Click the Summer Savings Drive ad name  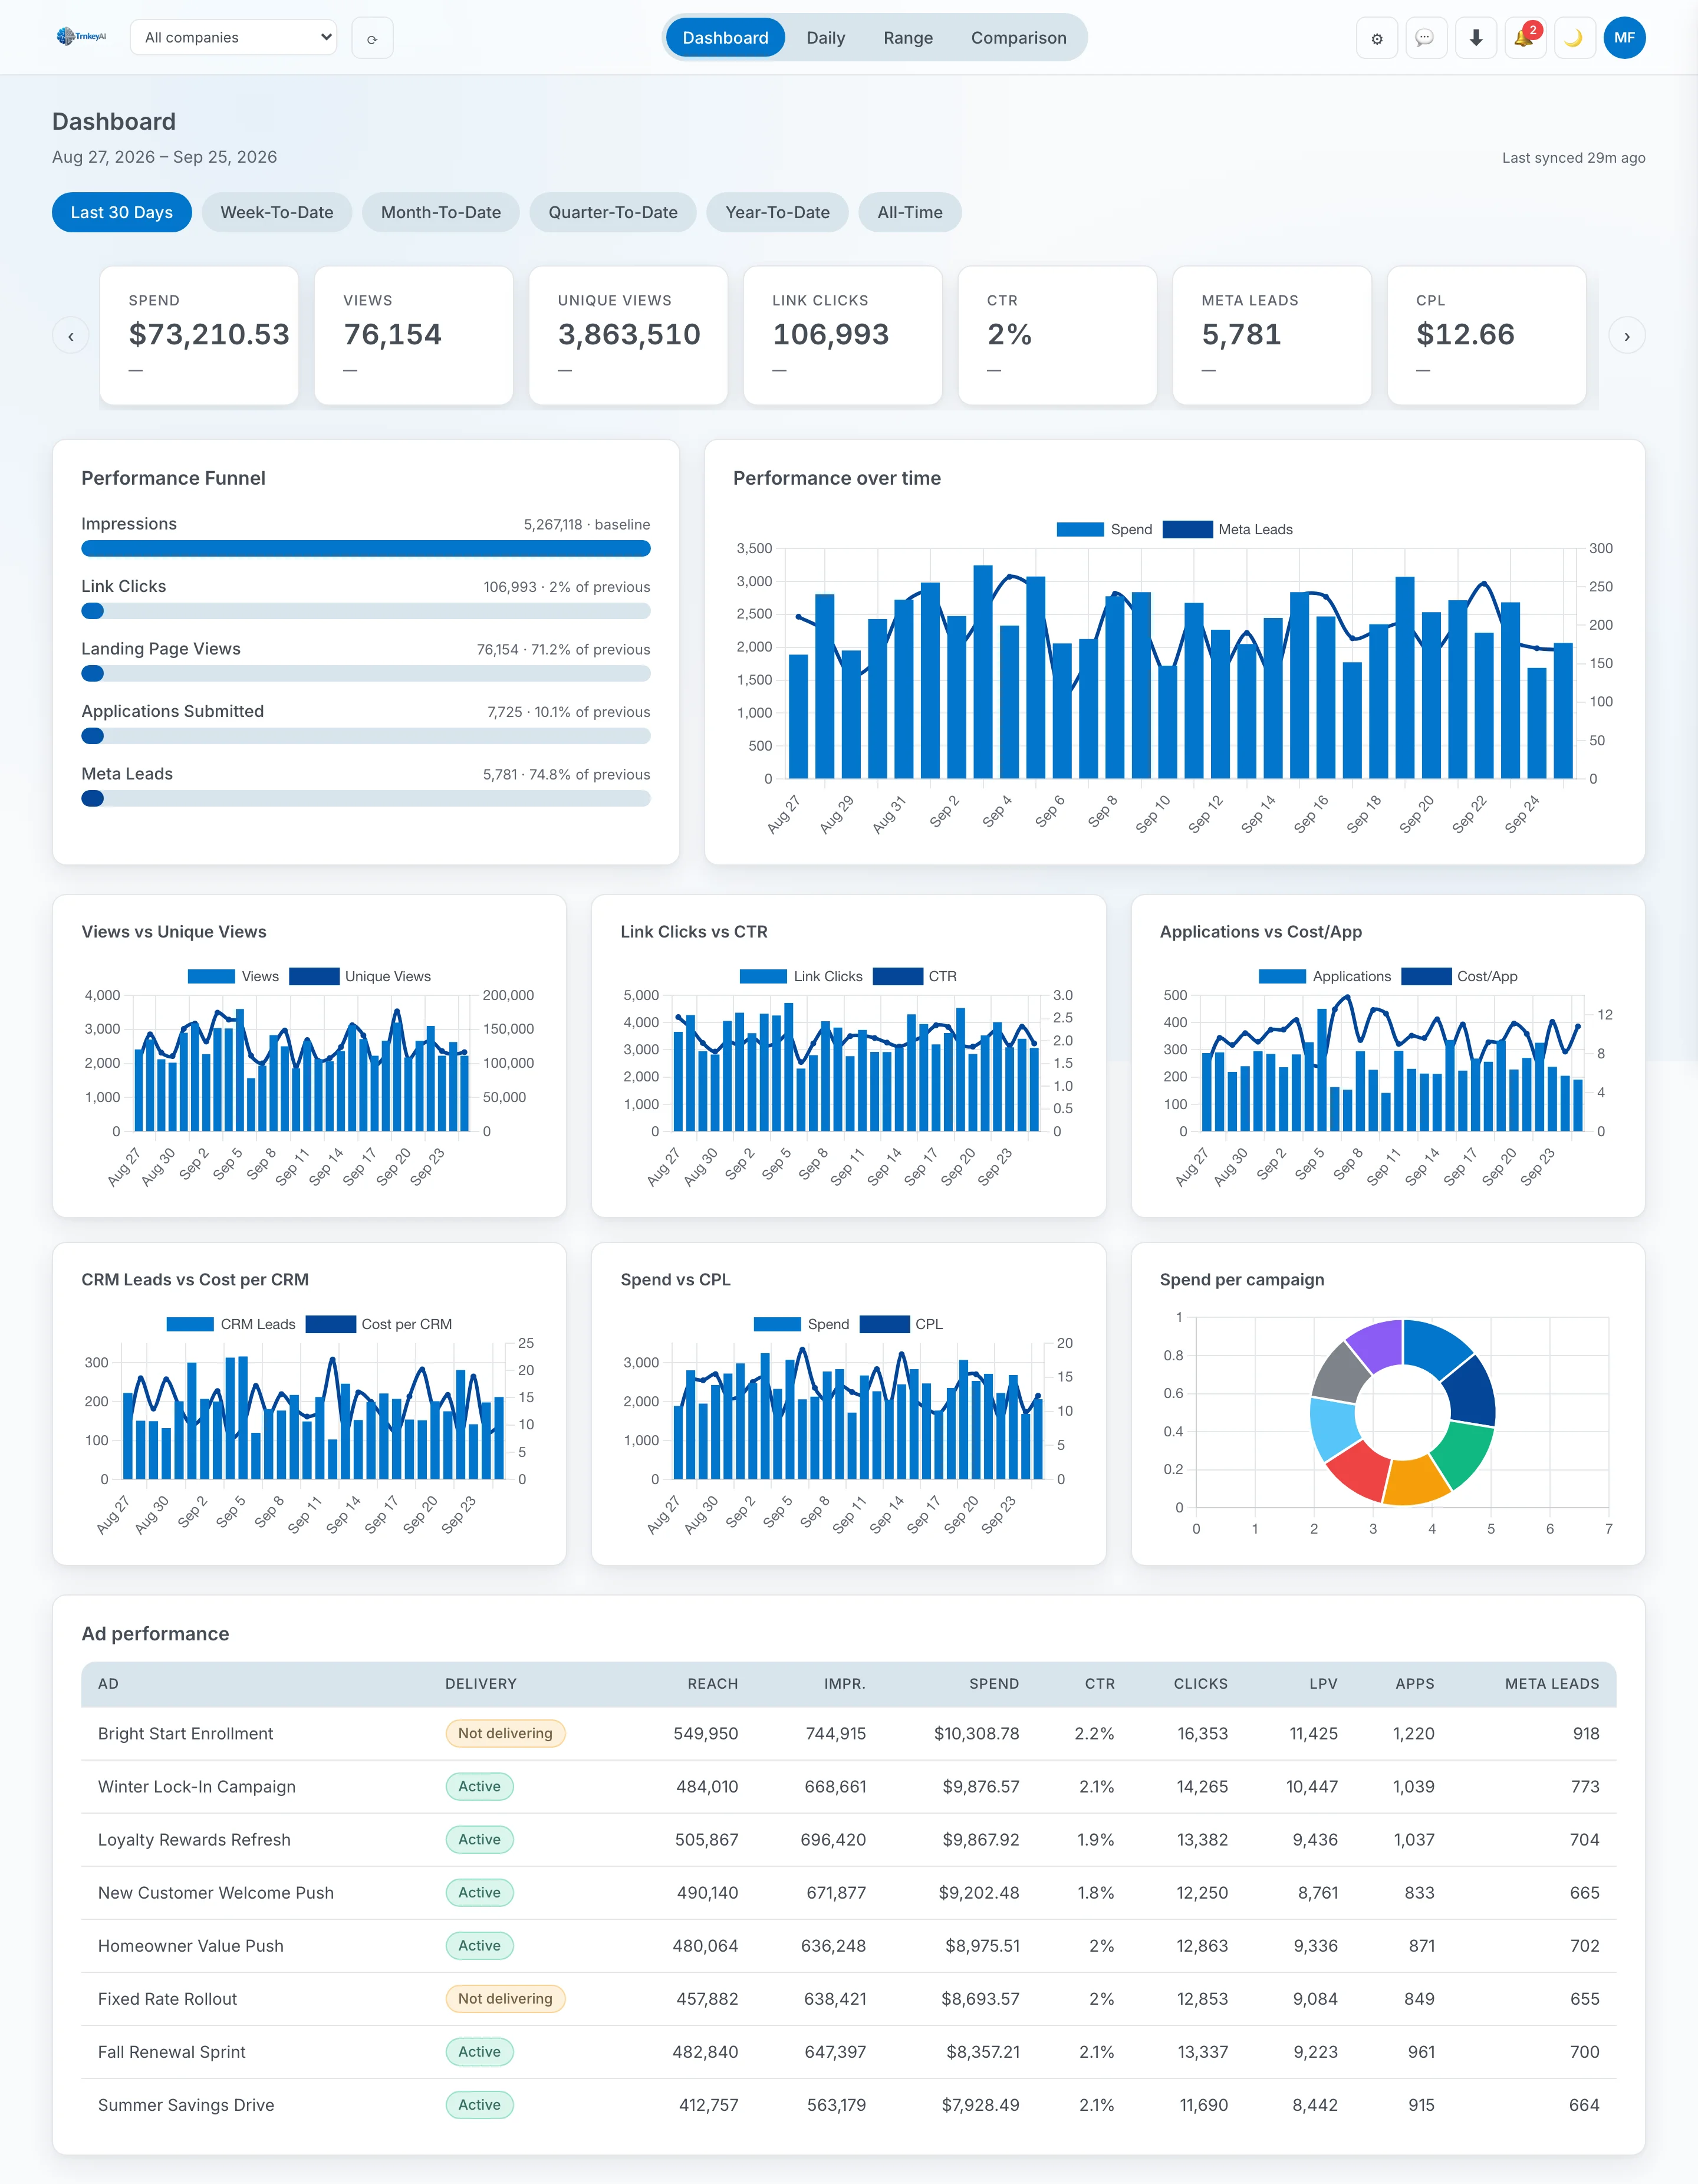186,2104
